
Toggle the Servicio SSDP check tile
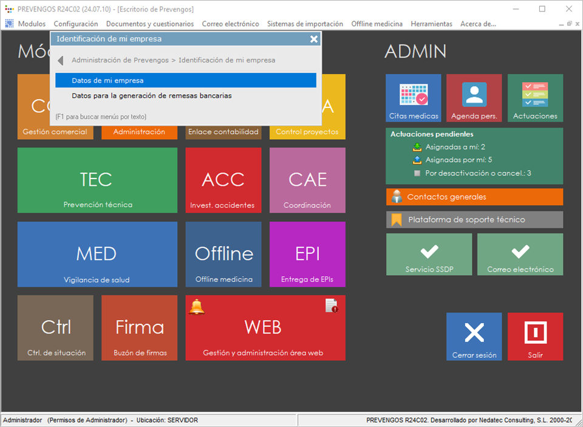click(x=429, y=254)
